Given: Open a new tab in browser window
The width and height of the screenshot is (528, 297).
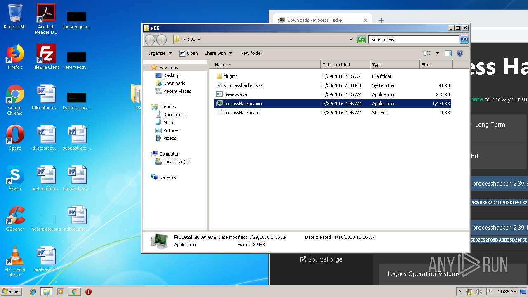Looking at the screenshot, I should [381, 20].
